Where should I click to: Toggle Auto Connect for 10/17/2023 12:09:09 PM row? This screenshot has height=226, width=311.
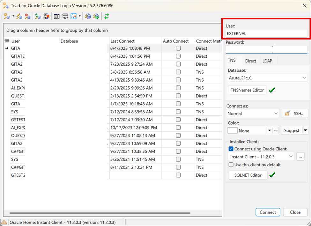178,128
